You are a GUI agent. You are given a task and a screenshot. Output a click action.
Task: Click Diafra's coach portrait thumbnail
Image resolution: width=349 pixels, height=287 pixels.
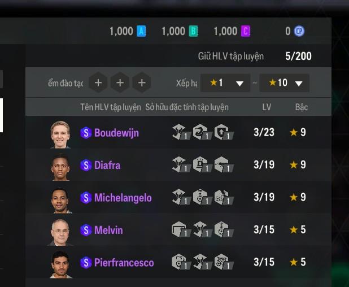(60, 167)
